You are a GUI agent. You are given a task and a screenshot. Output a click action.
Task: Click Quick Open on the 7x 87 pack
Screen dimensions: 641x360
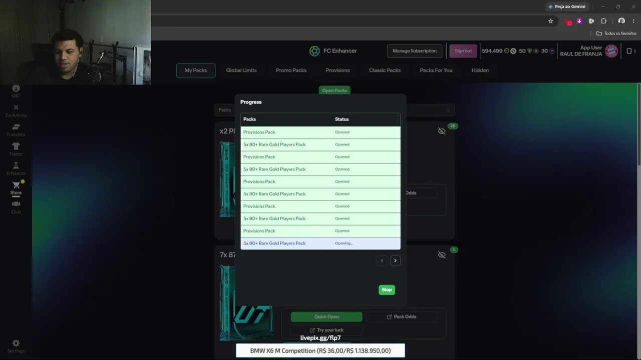(x=327, y=316)
